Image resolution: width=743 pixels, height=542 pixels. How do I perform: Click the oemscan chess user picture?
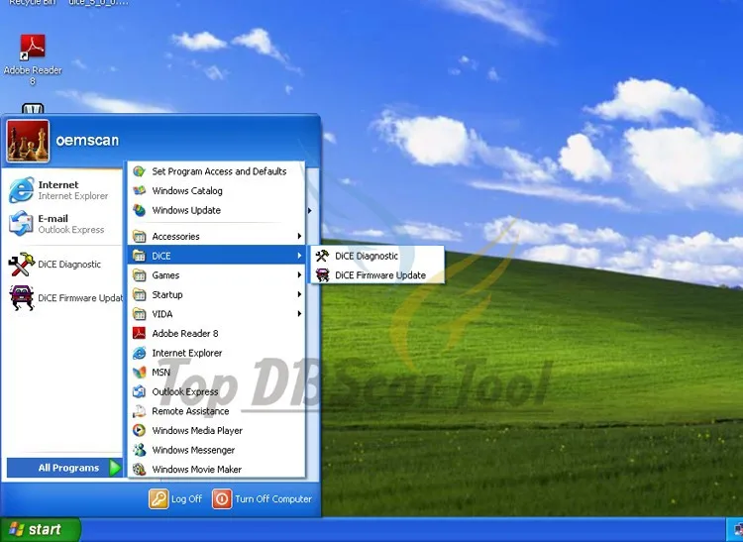[28, 141]
